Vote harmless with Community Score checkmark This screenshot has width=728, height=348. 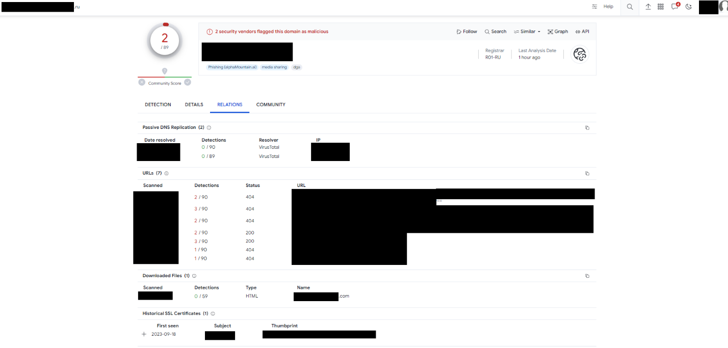[x=188, y=83]
